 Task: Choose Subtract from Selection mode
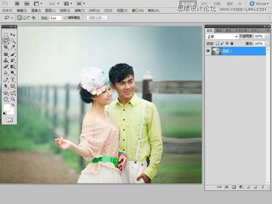click(29, 18)
